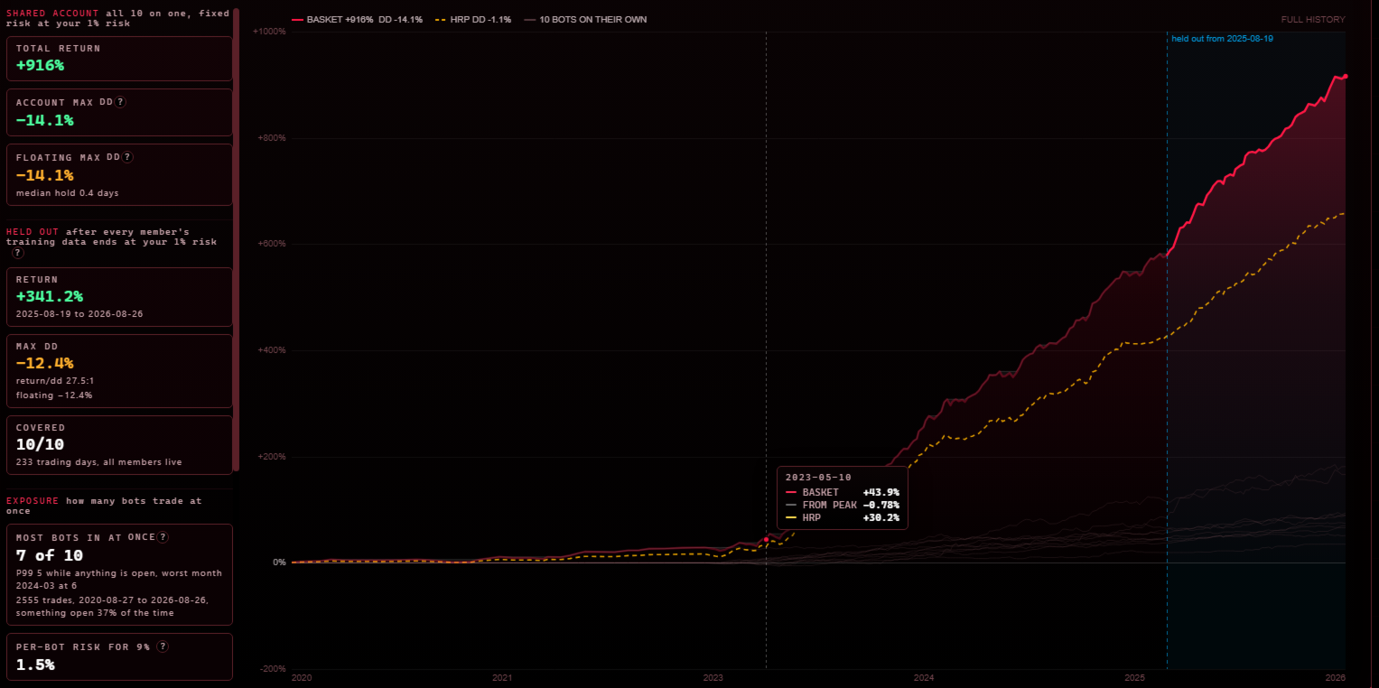This screenshot has height=688, width=1379.
Task: Select the held out RETURN +341.2% card
Action: point(119,297)
